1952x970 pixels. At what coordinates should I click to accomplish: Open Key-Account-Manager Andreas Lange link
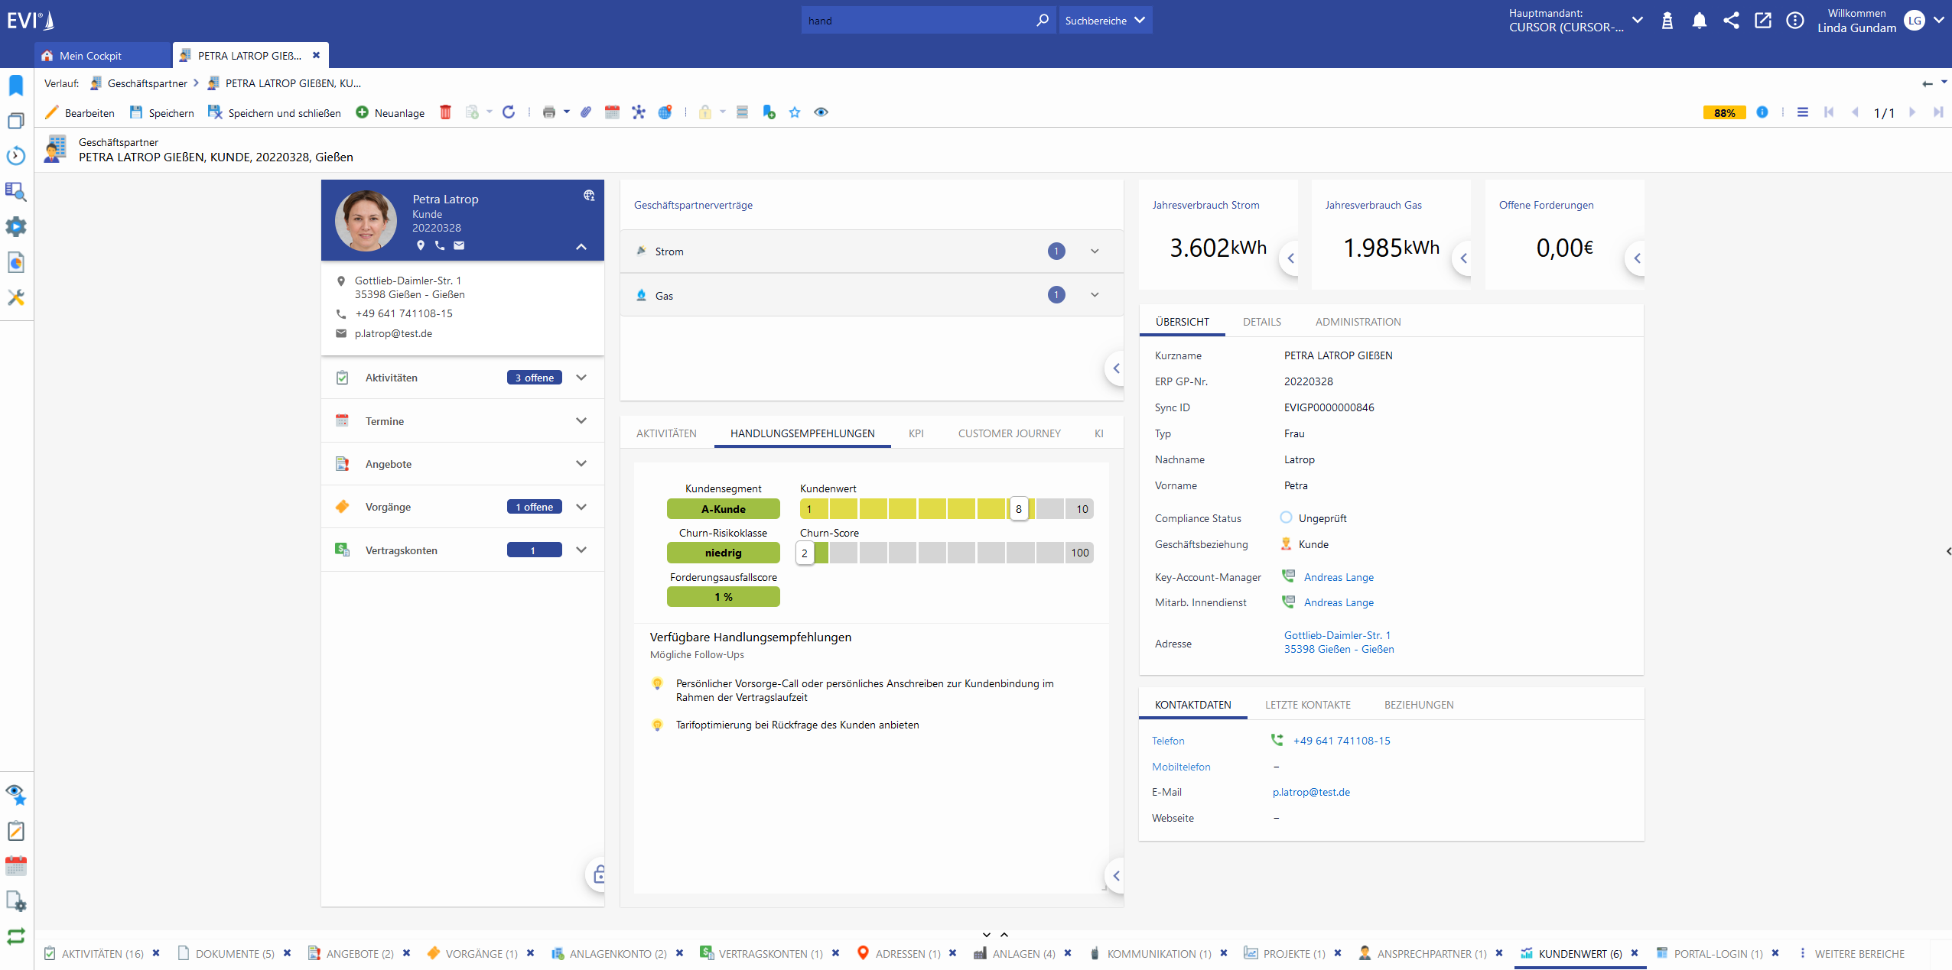tap(1339, 577)
